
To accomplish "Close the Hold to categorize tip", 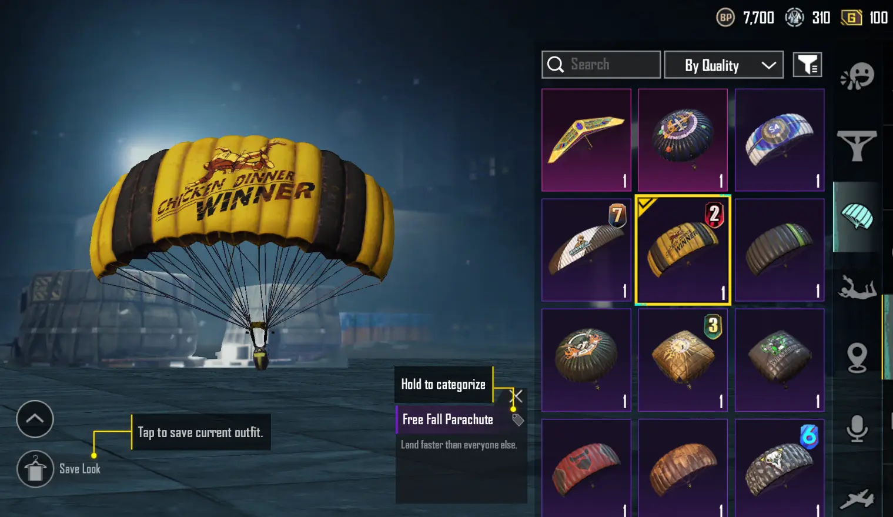I will pos(517,396).
